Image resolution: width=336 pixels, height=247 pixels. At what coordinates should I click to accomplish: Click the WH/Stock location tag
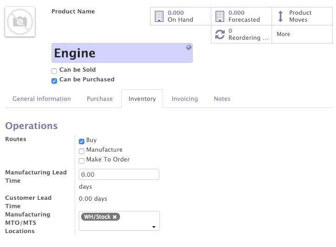pos(100,217)
